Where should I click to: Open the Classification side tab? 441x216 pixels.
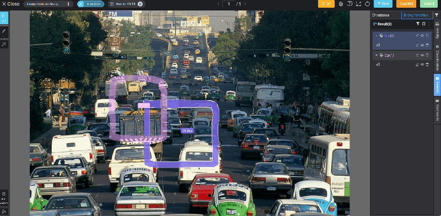437,58
